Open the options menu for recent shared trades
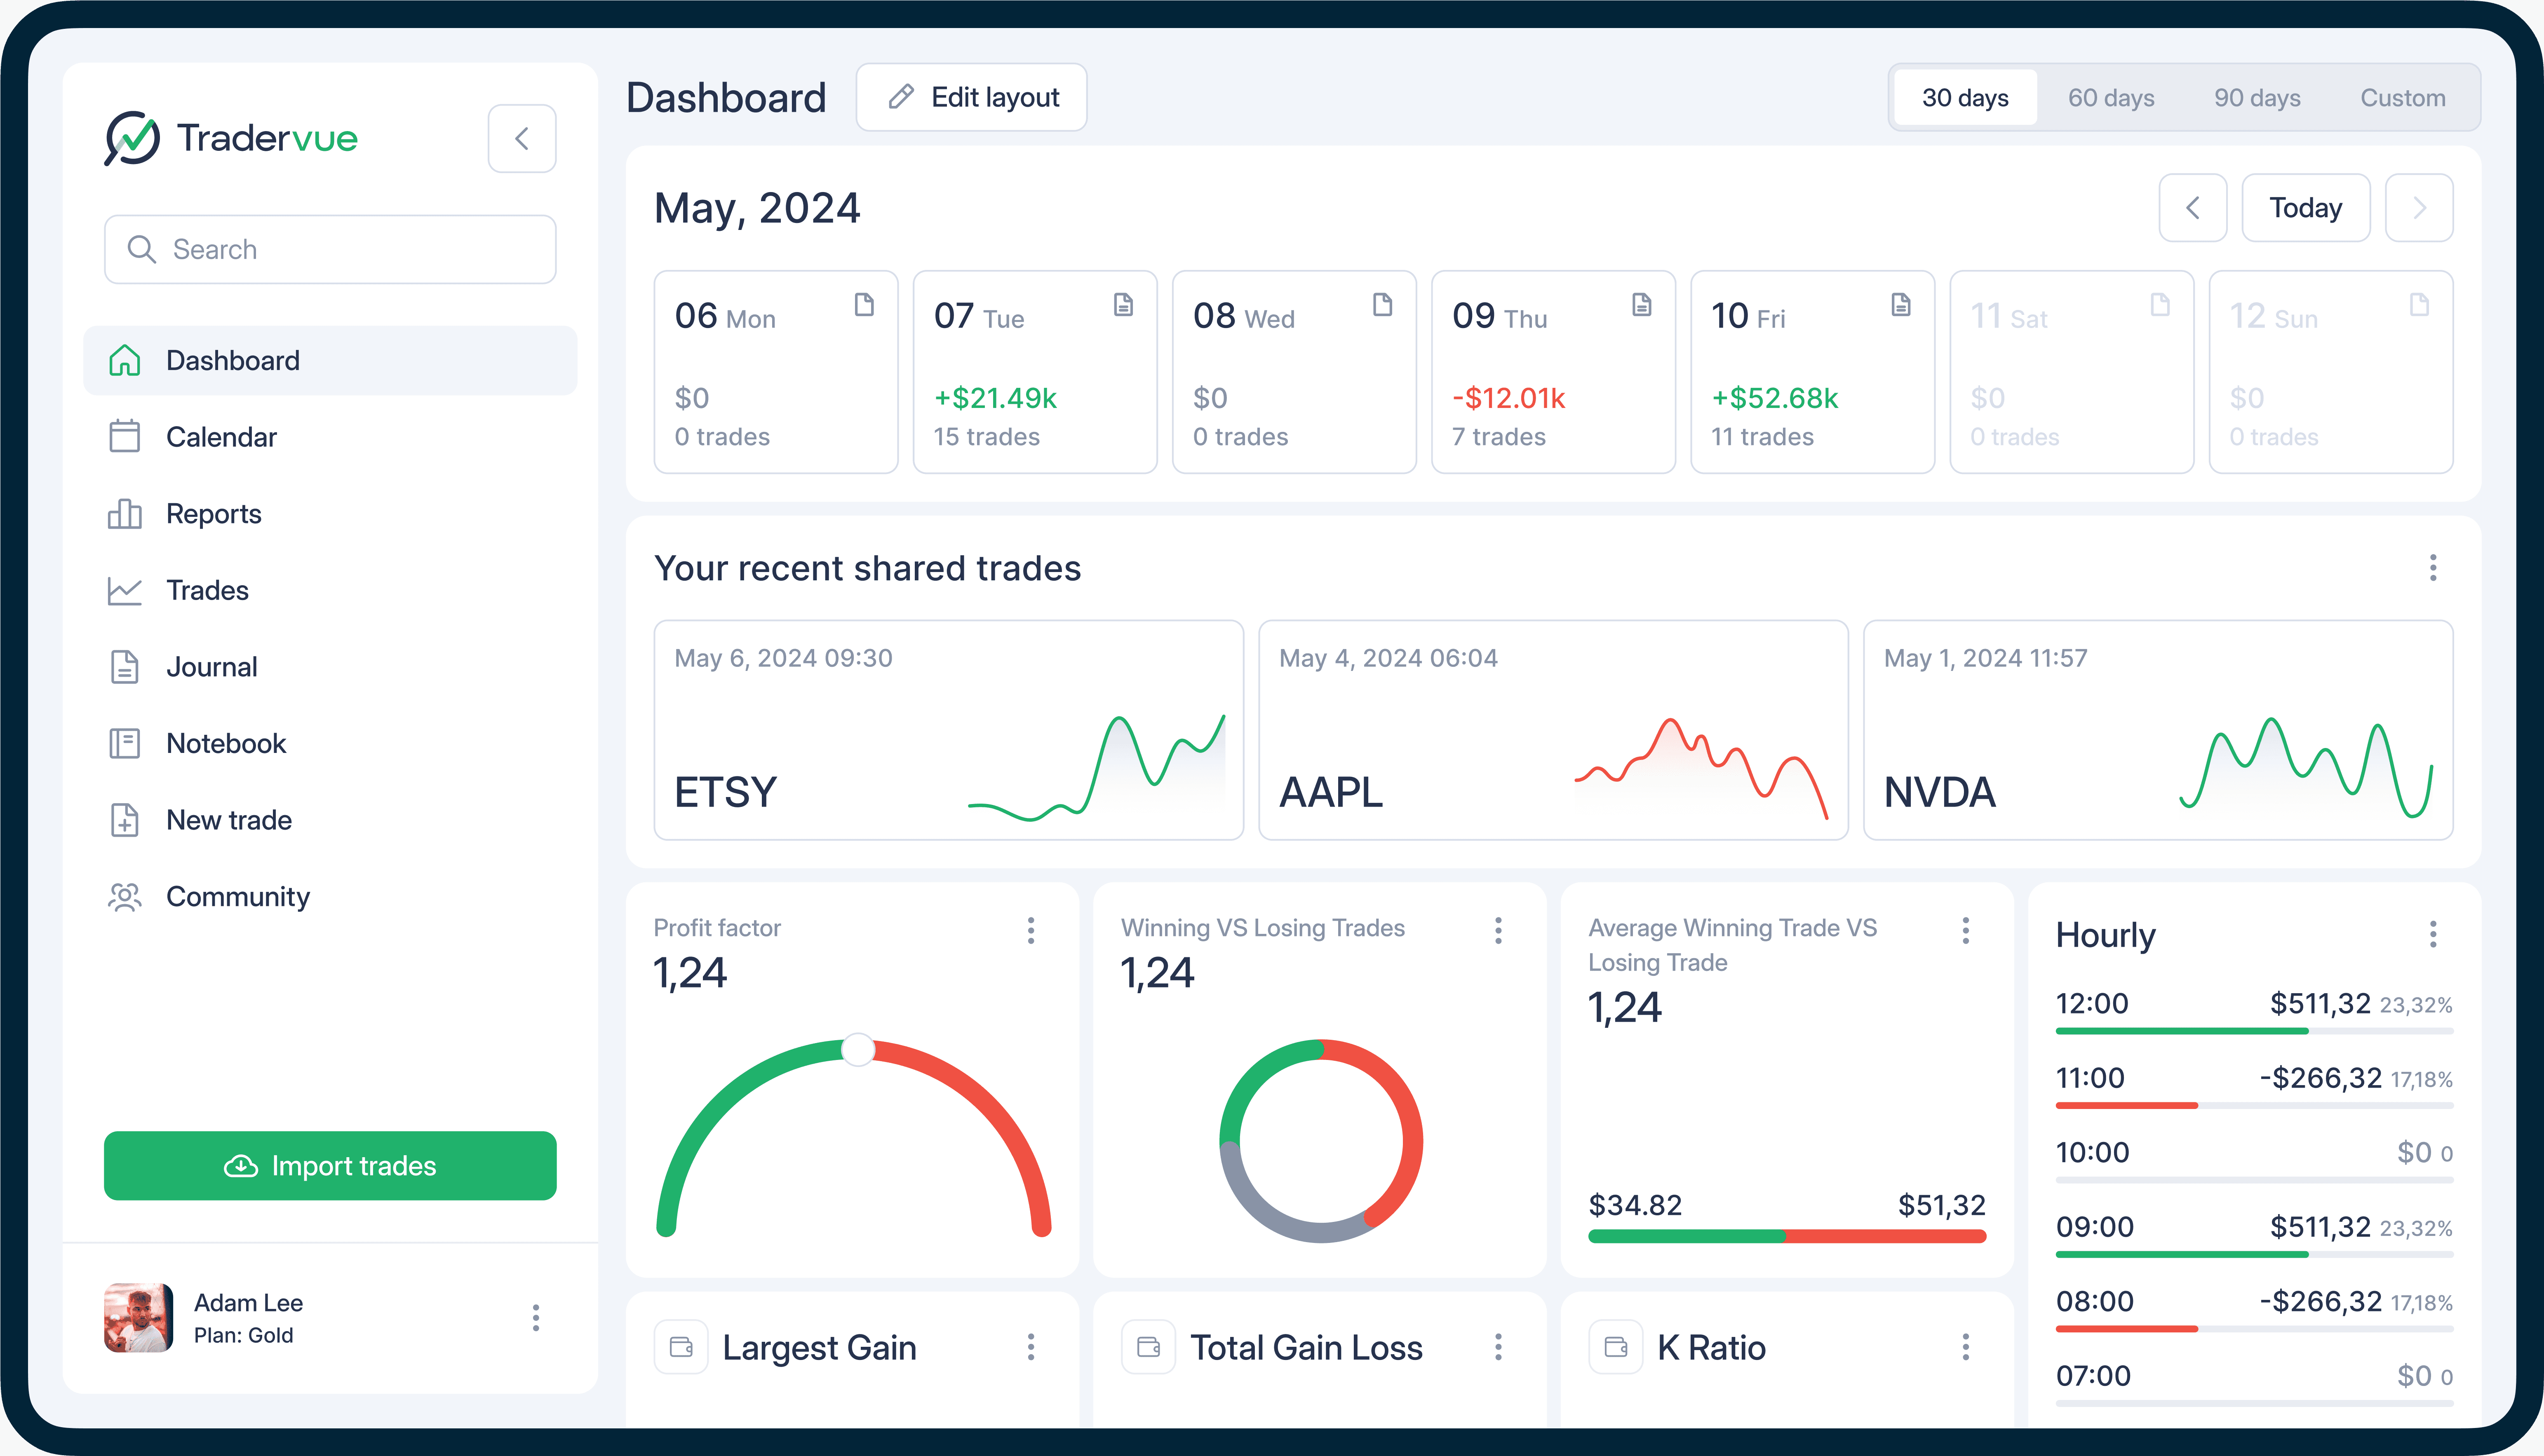The width and height of the screenshot is (2544, 1456). [x=2434, y=568]
